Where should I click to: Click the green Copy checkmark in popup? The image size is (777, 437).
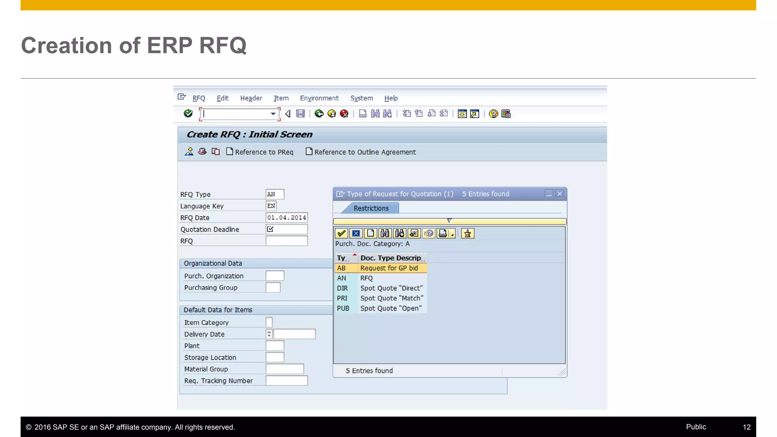341,233
